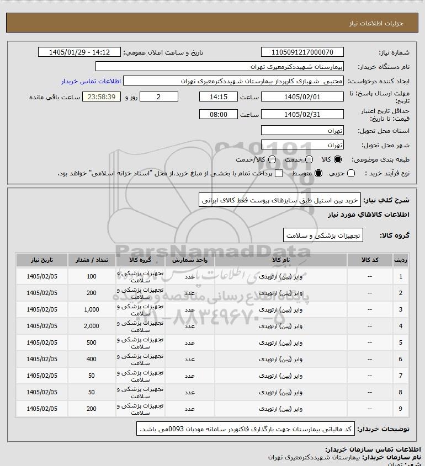Select row 4 with quantity 2,000
The height and width of the screenshot is (466, 425).
212,326
